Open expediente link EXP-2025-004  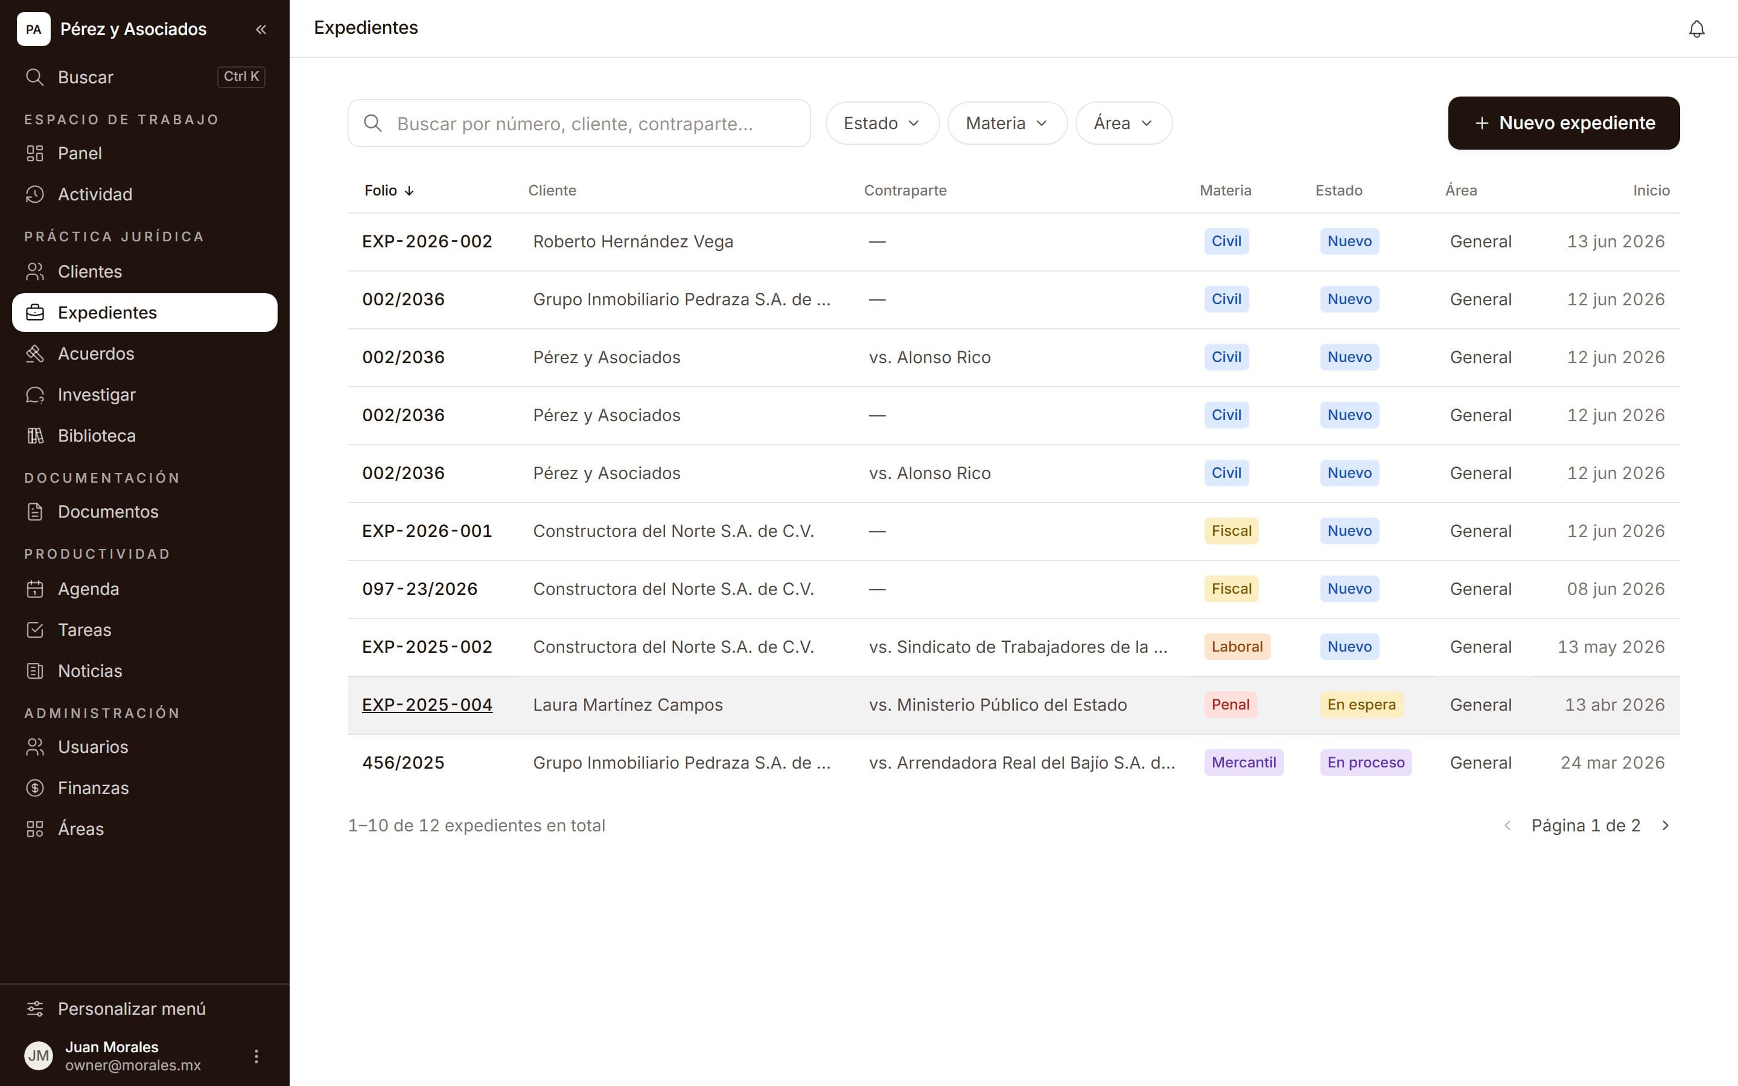tap(427, 705)
